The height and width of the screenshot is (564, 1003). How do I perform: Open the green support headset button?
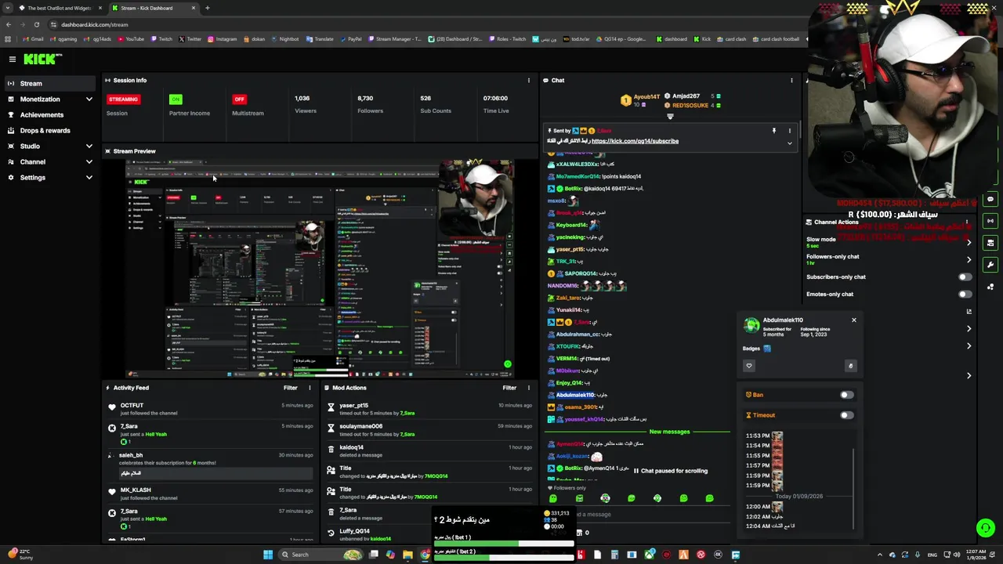pyautogui.click(x=986, y=528)
